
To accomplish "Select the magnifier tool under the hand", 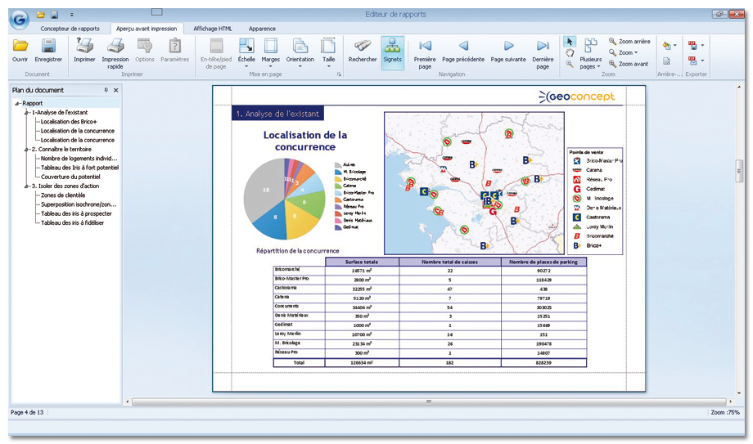I will coord(570,64).
